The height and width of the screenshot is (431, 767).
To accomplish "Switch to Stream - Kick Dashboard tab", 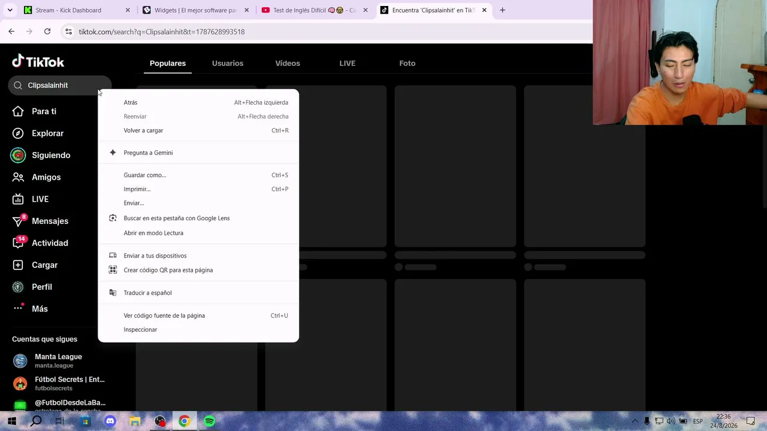I will click(x=76, y=10).
